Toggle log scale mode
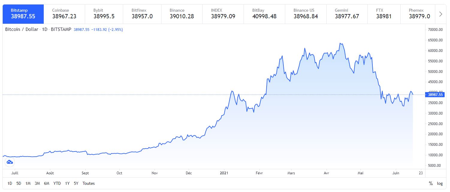The height and width of the screenshot is (192, 450). click(x=440, y=183)
